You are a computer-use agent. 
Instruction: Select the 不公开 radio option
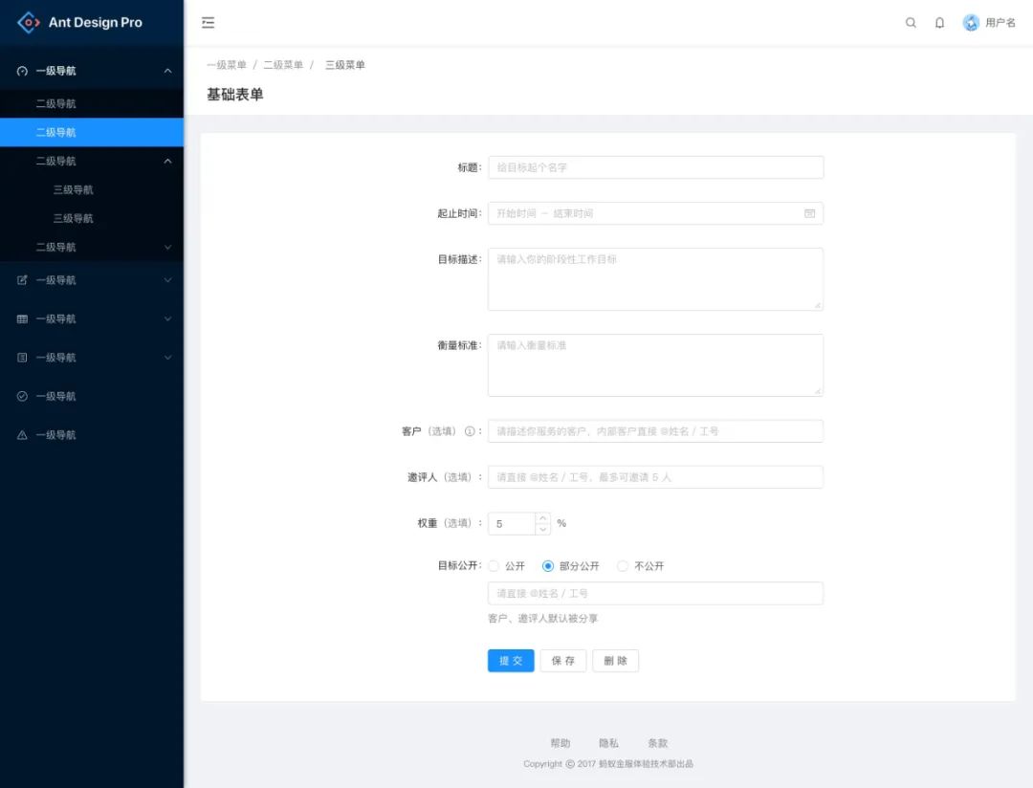pos(623,566)
